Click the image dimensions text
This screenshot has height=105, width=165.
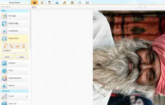[6, 7]
